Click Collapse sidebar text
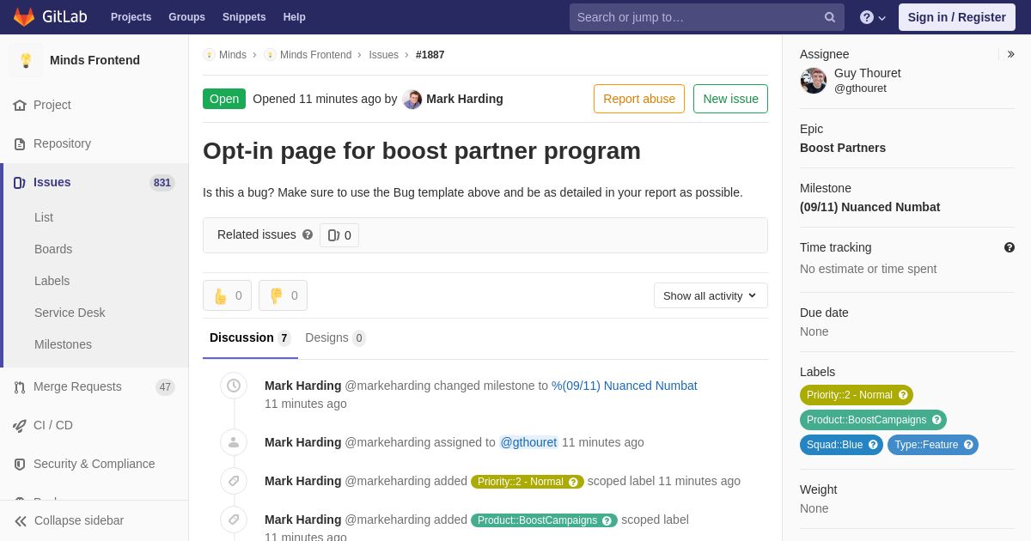This screenshot has height=541, width=1031. tap(79, 520)
